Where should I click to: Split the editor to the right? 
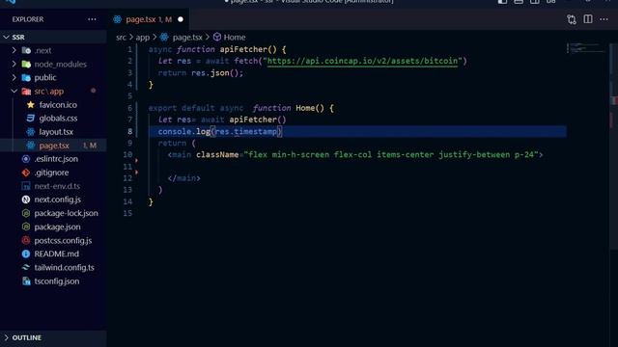(588, 19)
